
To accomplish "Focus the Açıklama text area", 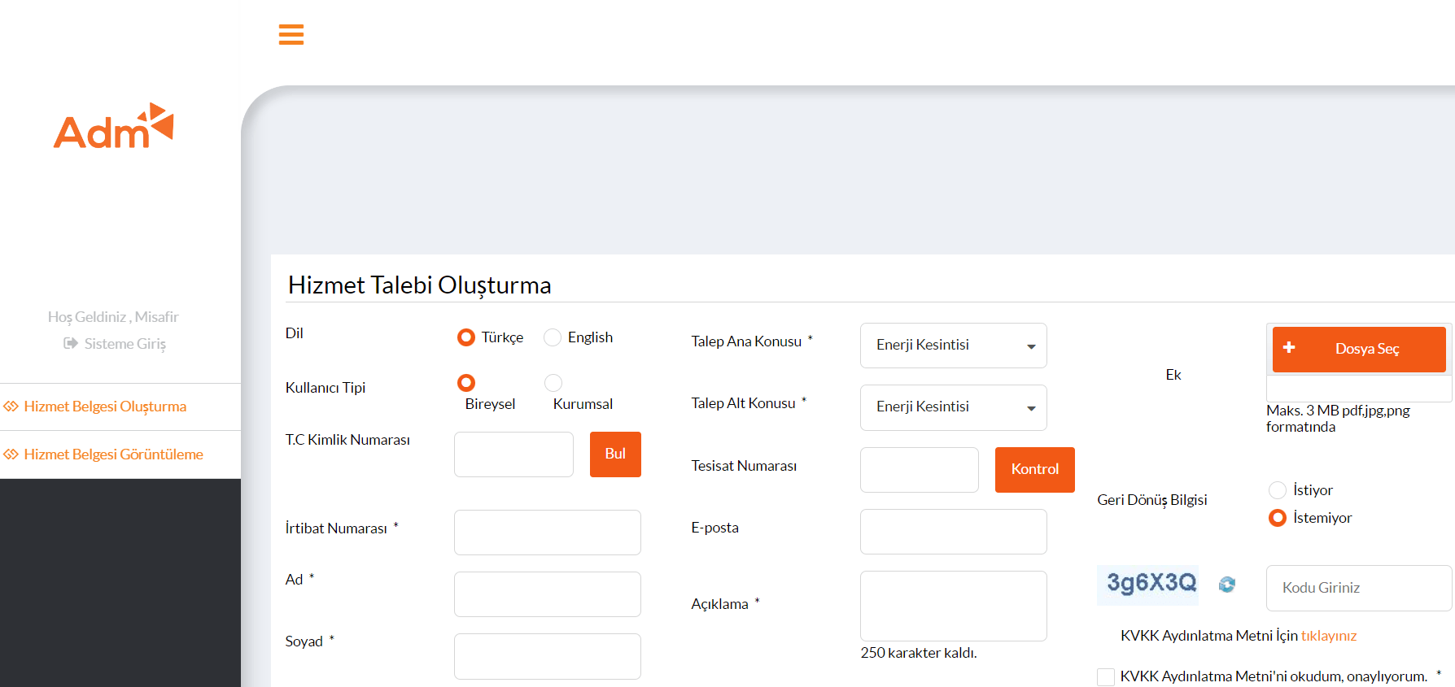I will pyautogui.click(x=953, y=606).
